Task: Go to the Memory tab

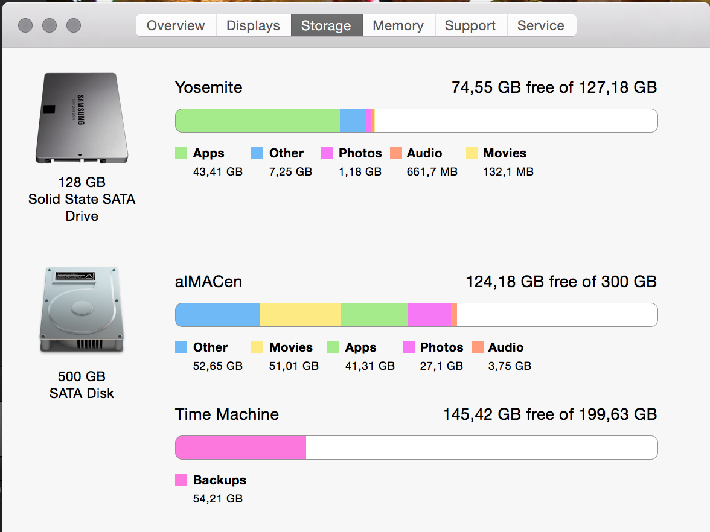Action: 398,25
